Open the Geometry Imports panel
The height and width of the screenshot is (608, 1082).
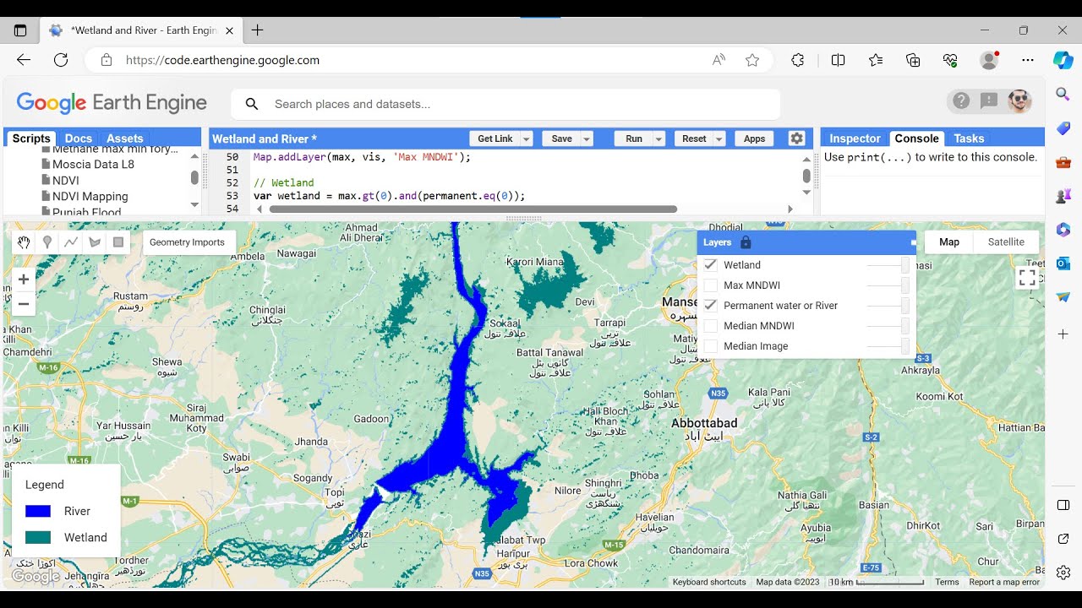click(x=187, y=242)
